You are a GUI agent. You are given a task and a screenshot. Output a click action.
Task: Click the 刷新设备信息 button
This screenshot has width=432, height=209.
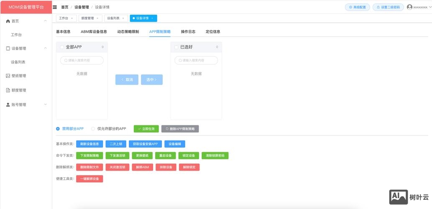[89, 144]
